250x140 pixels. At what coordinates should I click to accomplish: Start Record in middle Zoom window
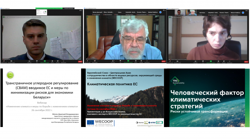(x=136, y=61)
